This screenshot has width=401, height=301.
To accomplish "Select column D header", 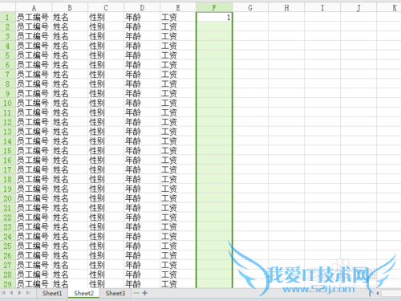I will pos(142,8).
